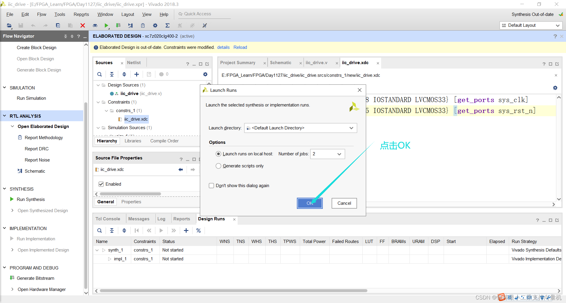Click the red Delete X toolbar icon
Image resolution: width=566 pixels, height=303 pixels.
pos(83,26)
